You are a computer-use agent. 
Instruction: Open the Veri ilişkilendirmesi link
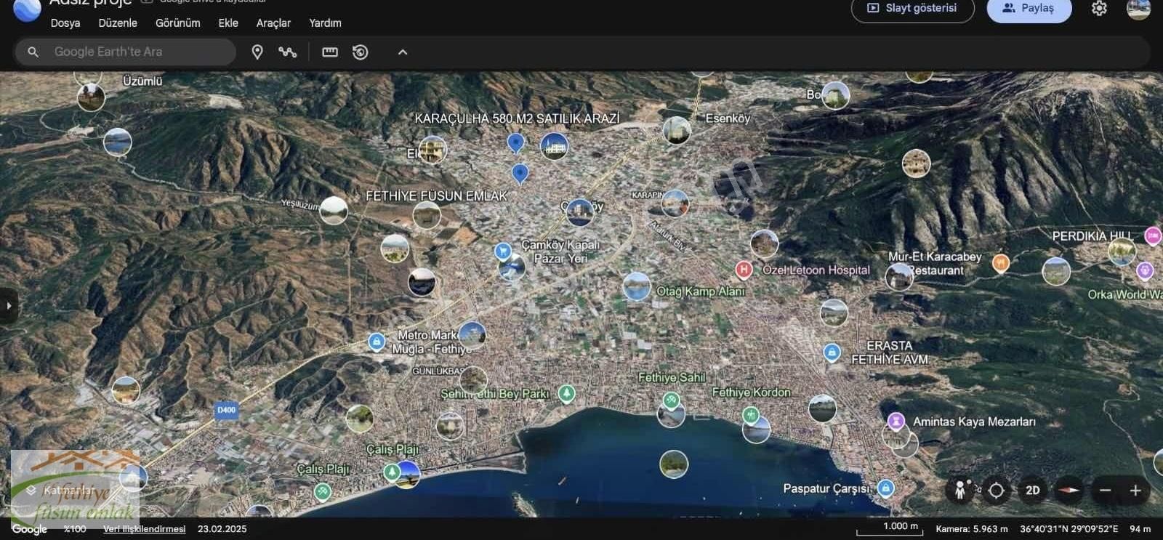[144, 529]
